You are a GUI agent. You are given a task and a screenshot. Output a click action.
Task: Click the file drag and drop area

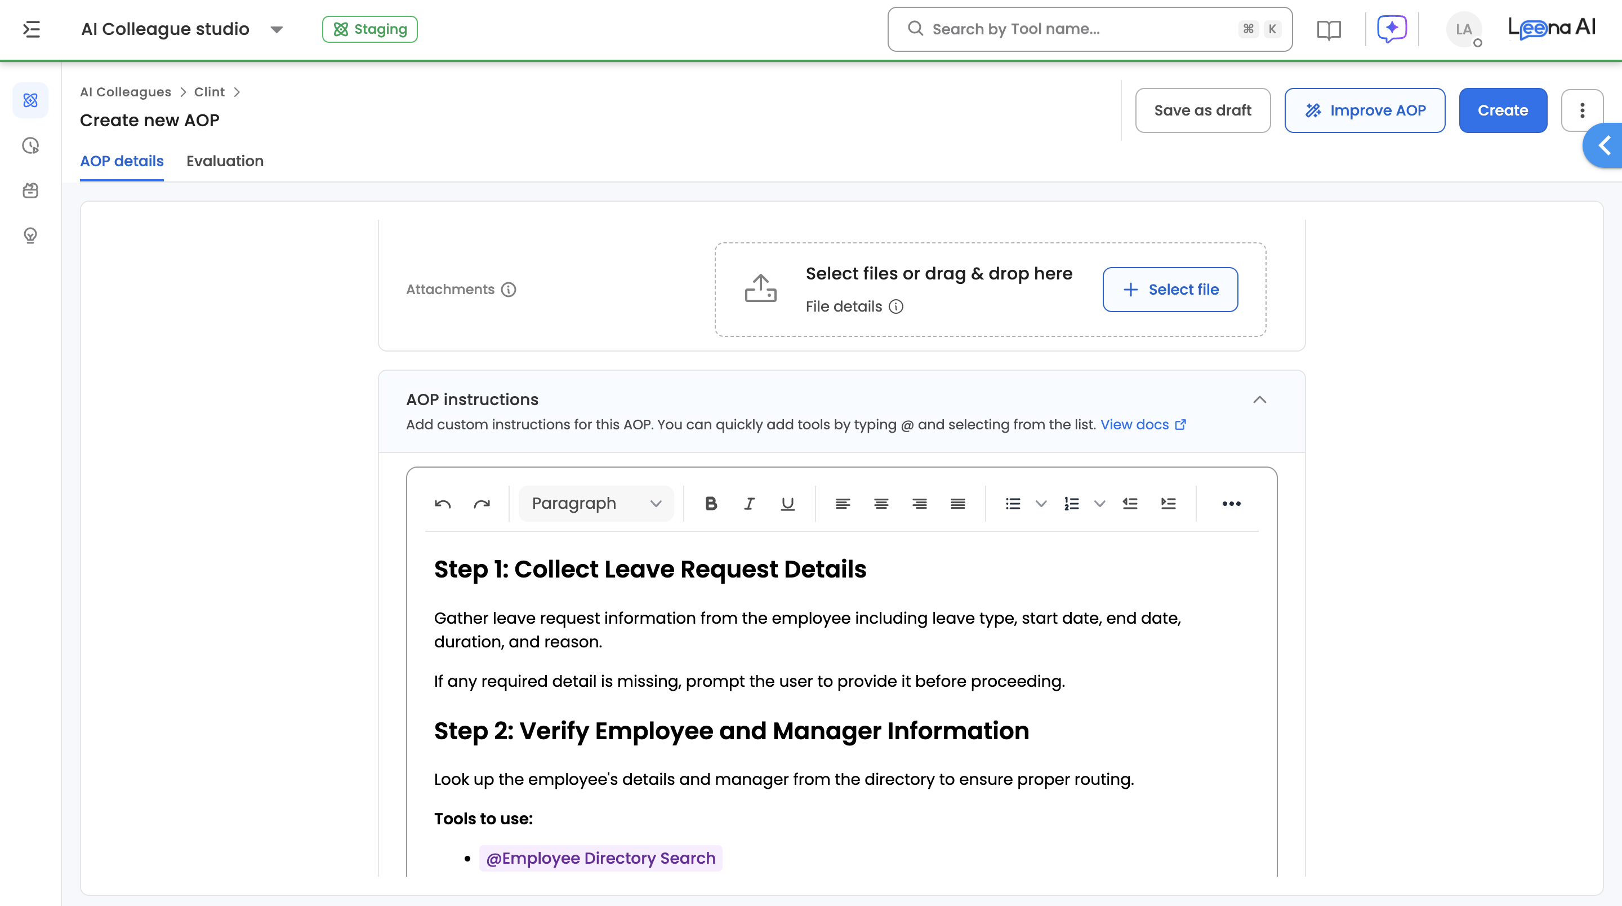click(990, 290)
